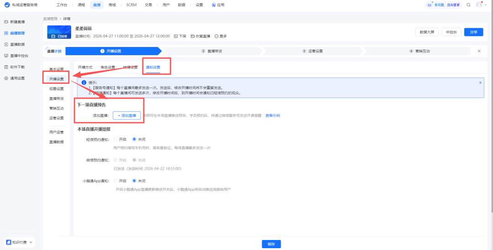Open the 直播 top menu
This screenshot has width=493, height=250.
click(x=97, y=5)
